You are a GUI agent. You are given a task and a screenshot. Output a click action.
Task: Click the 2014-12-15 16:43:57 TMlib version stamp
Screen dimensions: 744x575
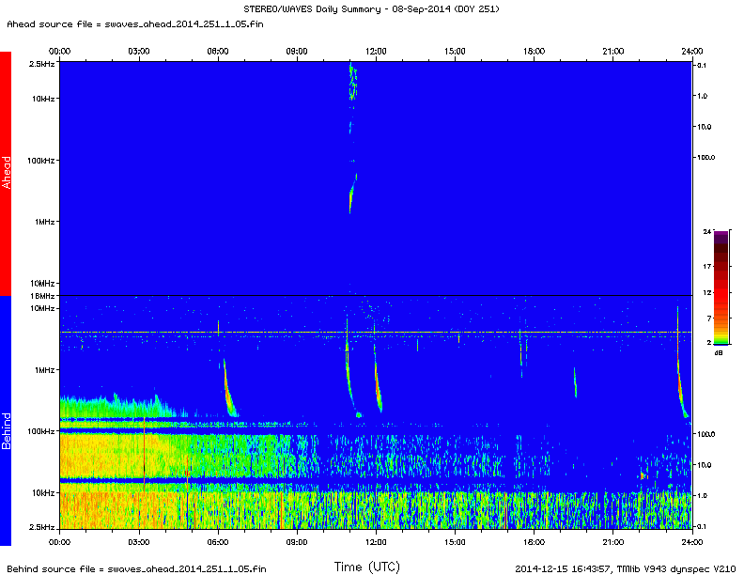coord(625,568)
